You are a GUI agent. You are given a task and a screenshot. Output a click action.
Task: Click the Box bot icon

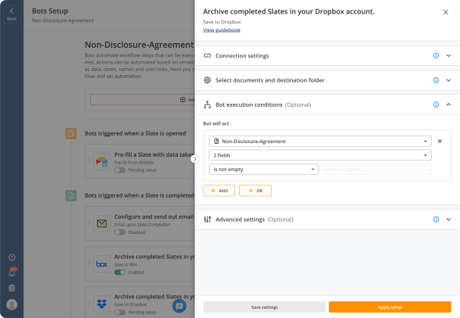point(102,264)
